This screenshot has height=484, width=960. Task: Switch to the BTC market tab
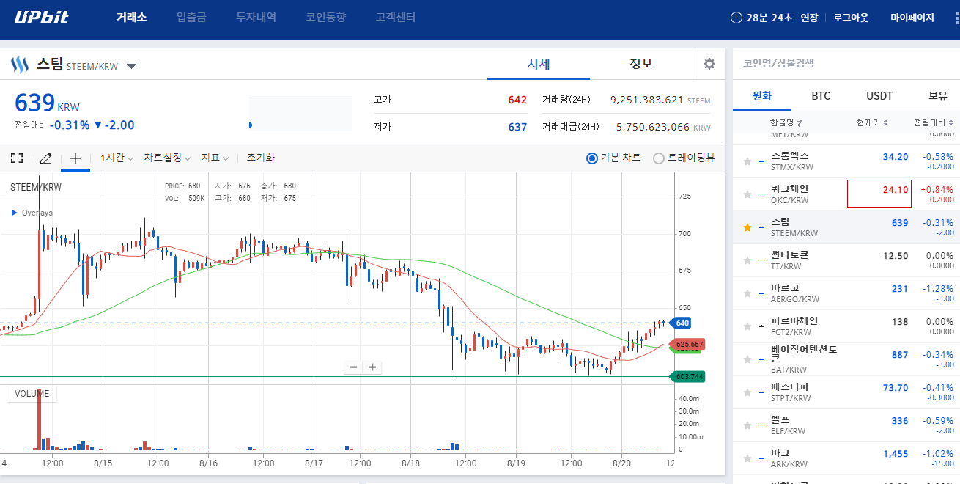coord(820,96)
